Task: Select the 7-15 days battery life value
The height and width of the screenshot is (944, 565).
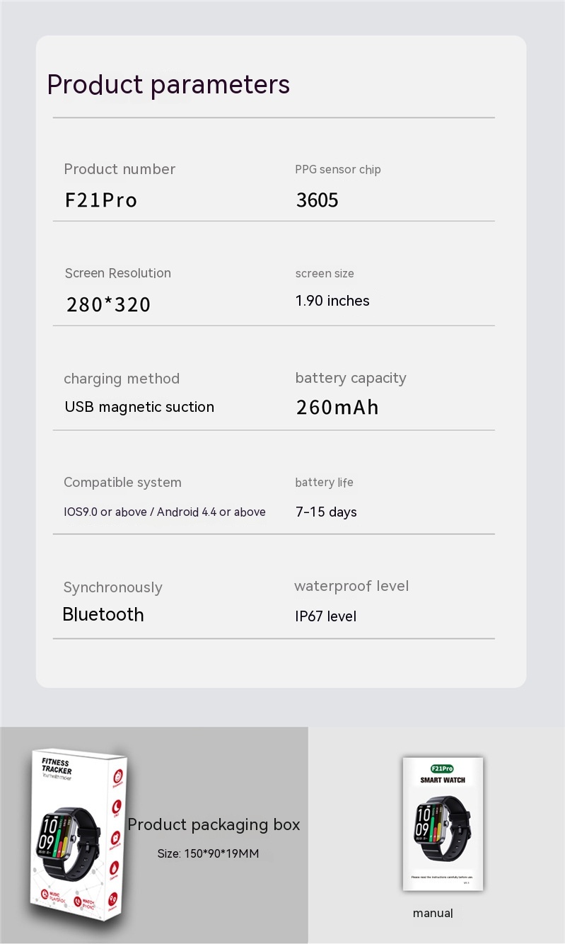Action: click(326, 512)
